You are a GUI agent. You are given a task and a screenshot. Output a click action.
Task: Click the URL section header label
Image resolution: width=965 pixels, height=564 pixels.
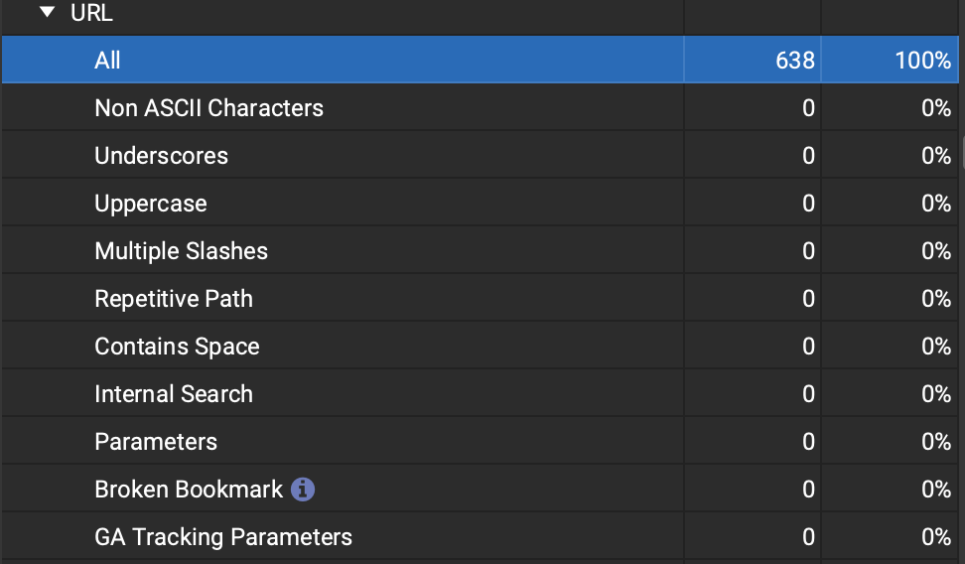click(x=91, y=14)
